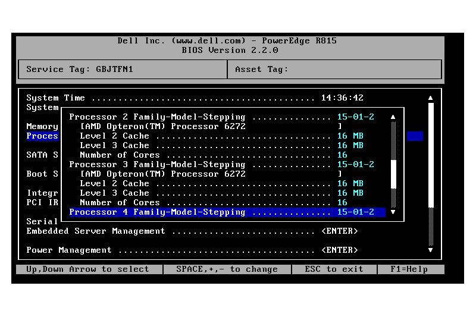Screen dimensions: 476x317
Task: Click Processor 3 stepping value 15-01-2
Action: 356,164
